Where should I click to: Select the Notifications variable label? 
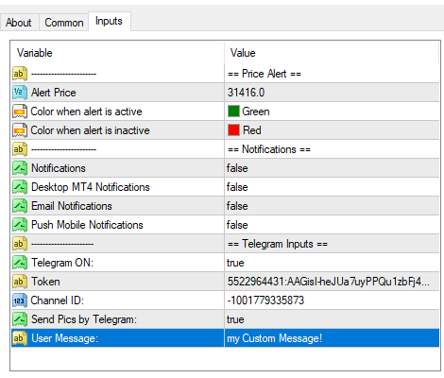pos(59,168)
